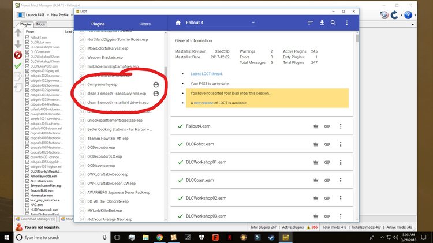
Task: Open three-dot menu on DLCRobot.esm card
Action: point(341,144)
